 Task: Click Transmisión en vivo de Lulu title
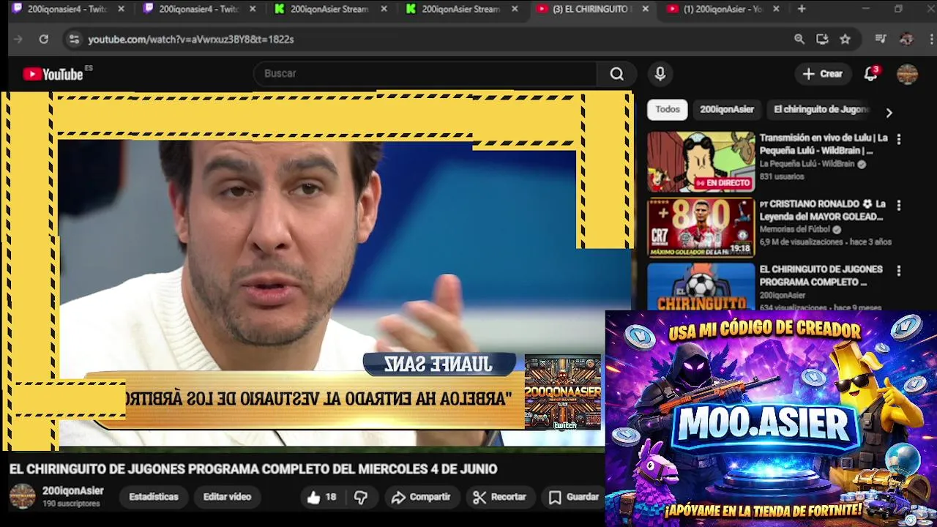click(x=824, y=144)
